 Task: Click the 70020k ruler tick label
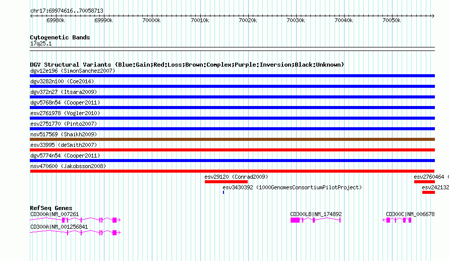[x=248, y=20]
